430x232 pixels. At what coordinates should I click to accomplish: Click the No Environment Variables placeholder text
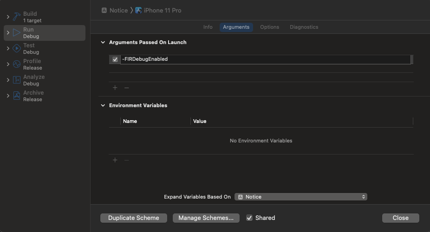[x=261, y=141]
